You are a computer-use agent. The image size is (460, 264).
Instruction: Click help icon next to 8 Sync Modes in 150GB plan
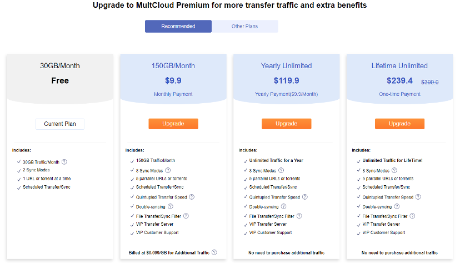[x=168, y=170]
